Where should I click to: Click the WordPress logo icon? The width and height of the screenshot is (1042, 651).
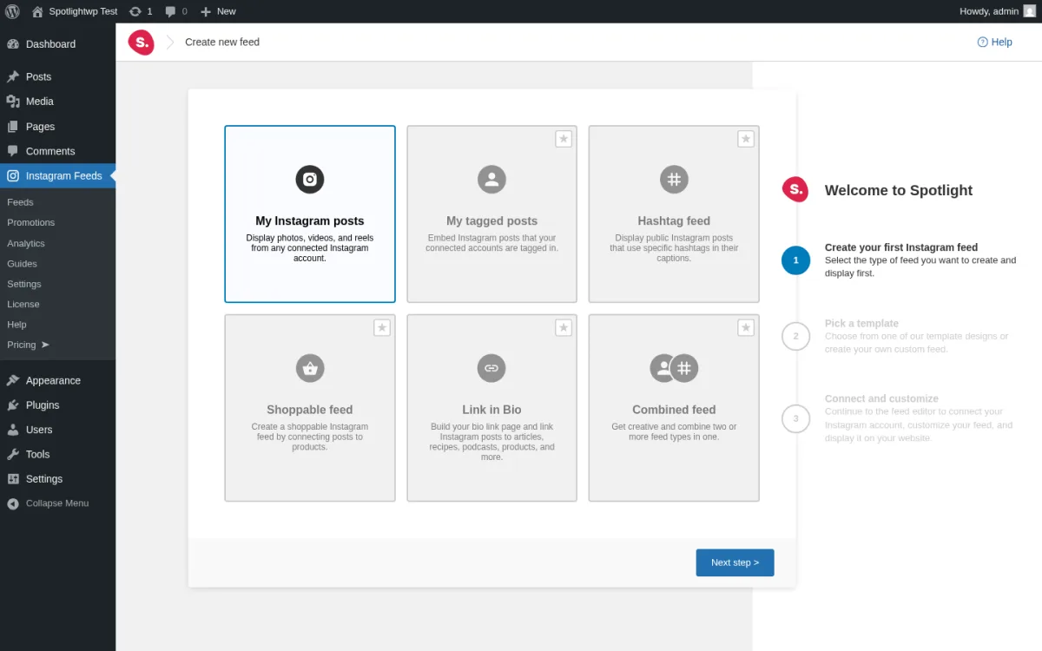12,11
